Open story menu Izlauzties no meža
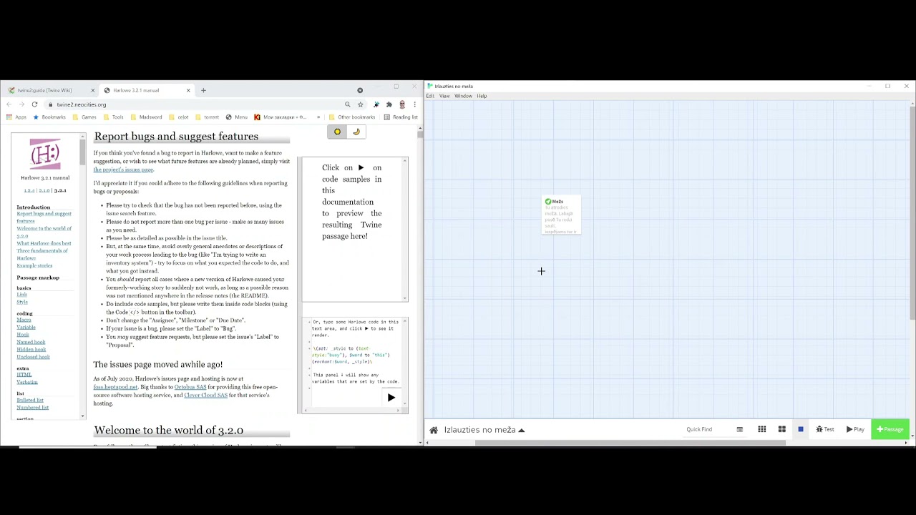Image resolution: width=916 pixels, height=515 pixels. pyautogui.click(x=484, y=430)
